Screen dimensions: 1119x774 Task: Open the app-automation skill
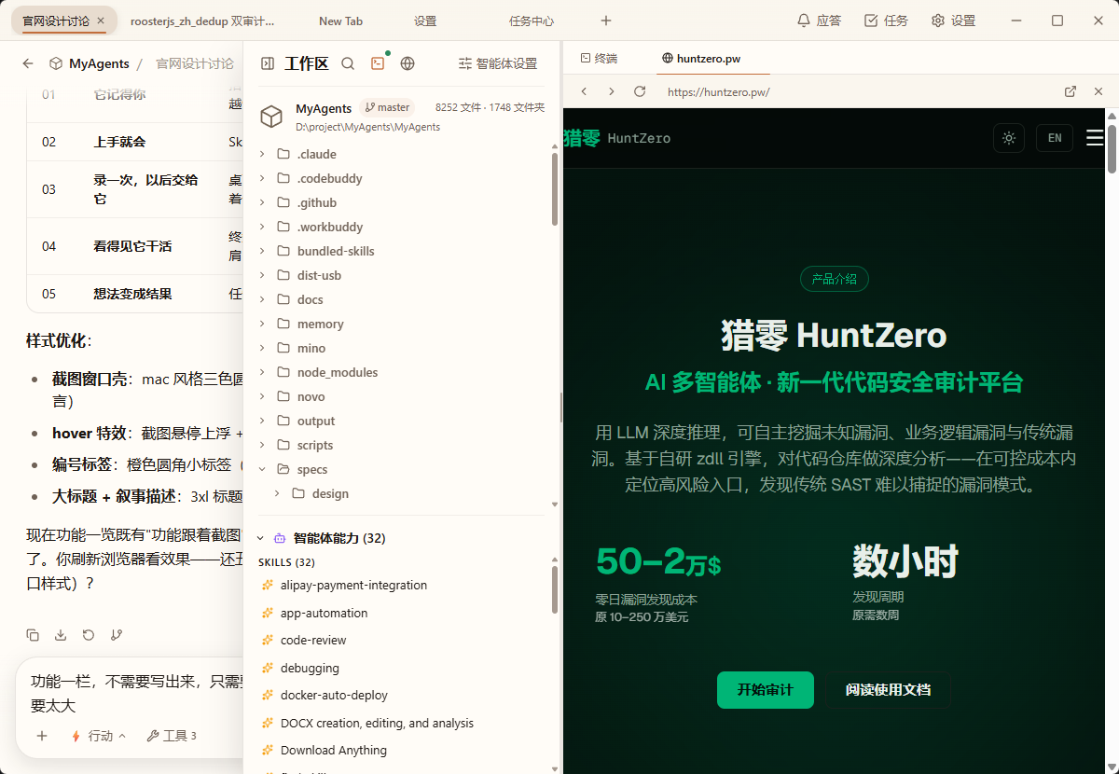(x=324, y=613)
